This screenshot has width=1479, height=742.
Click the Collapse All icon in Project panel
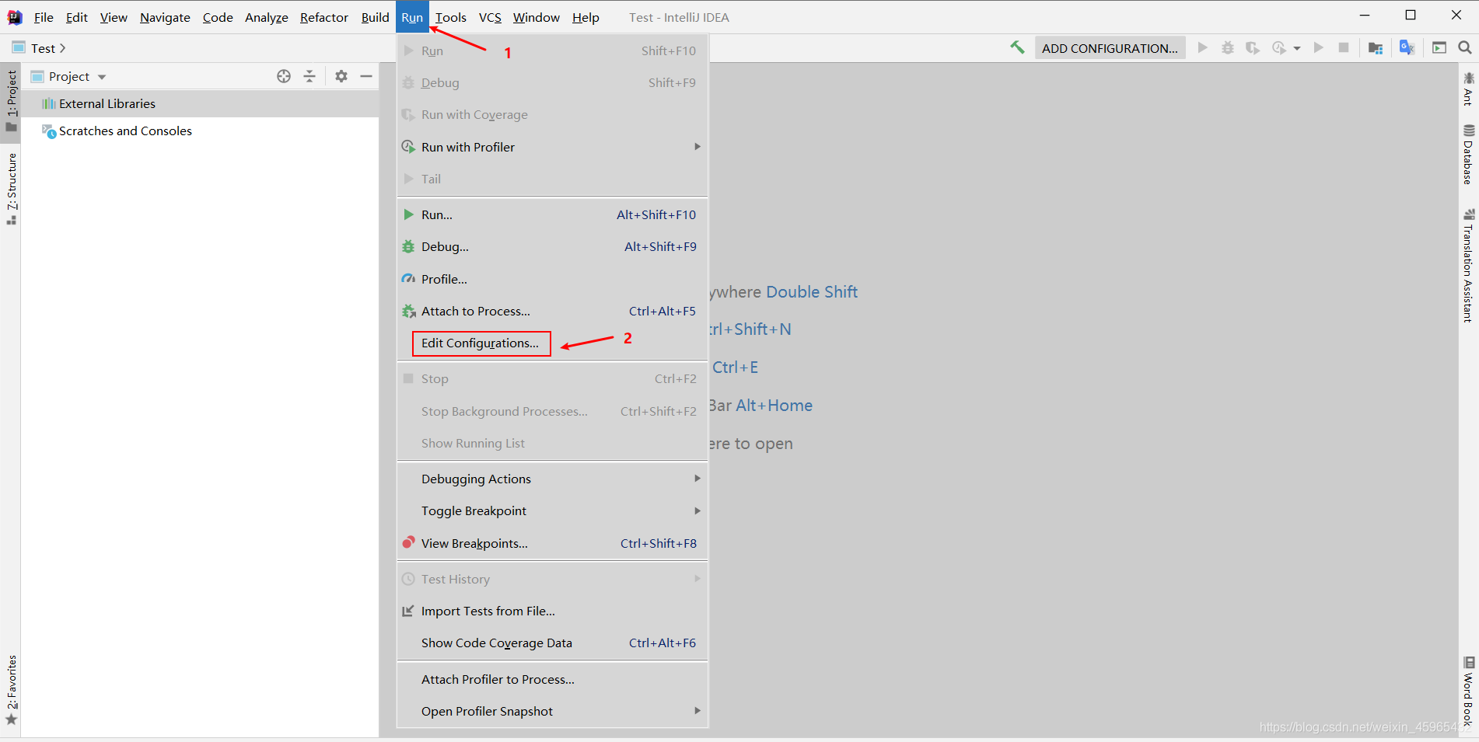309,76
